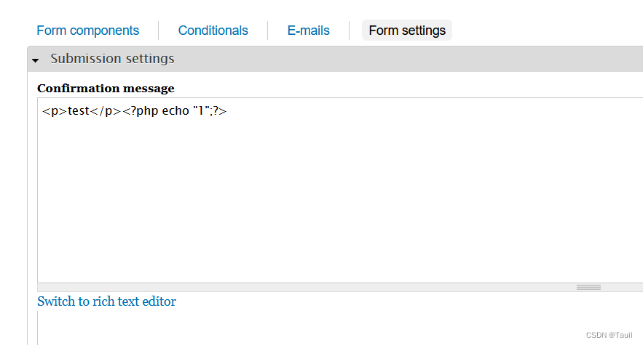Go to the E-mails tab
The width and height of the screenshot is (643, 345).
(x=308, y=31)
